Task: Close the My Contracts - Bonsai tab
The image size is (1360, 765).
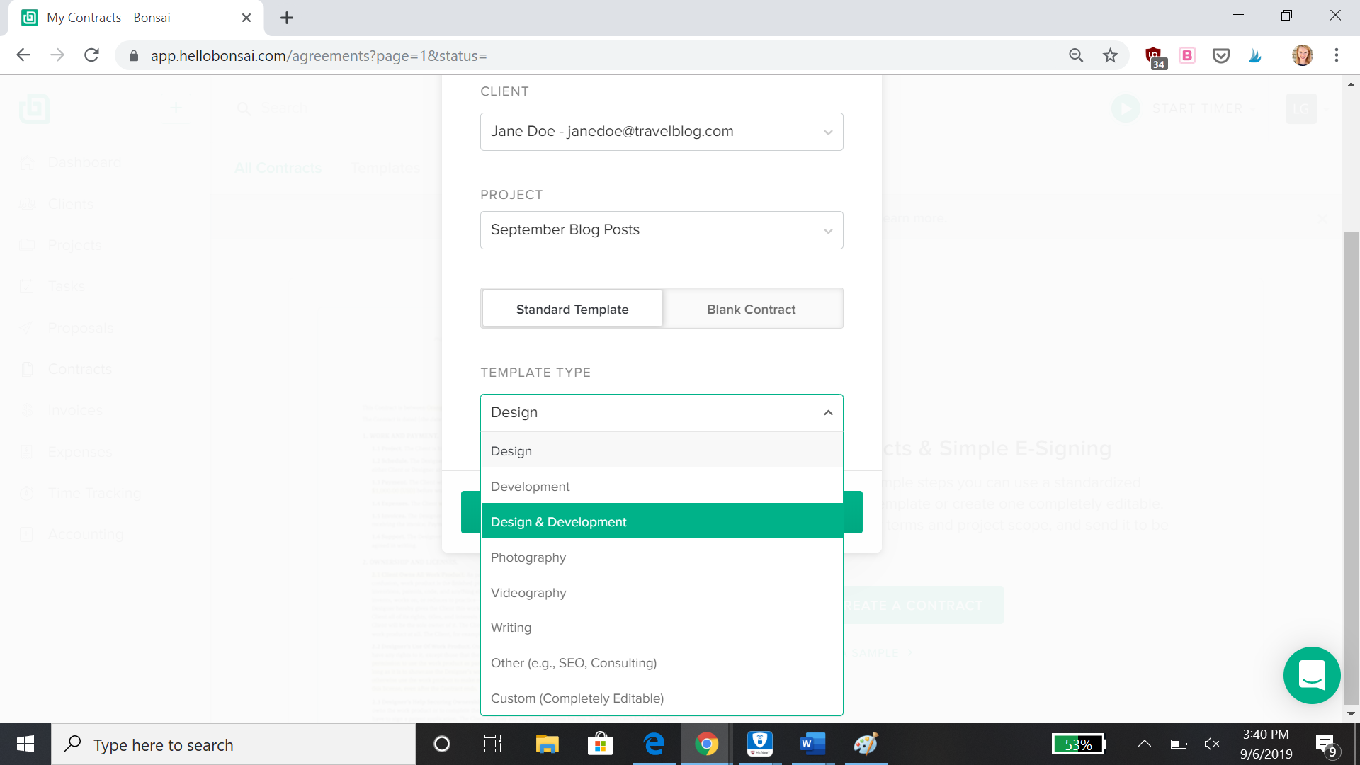Action: 246,18
